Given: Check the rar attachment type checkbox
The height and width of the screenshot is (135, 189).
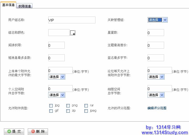Looking at the screenshot, I should coord(86,106).
